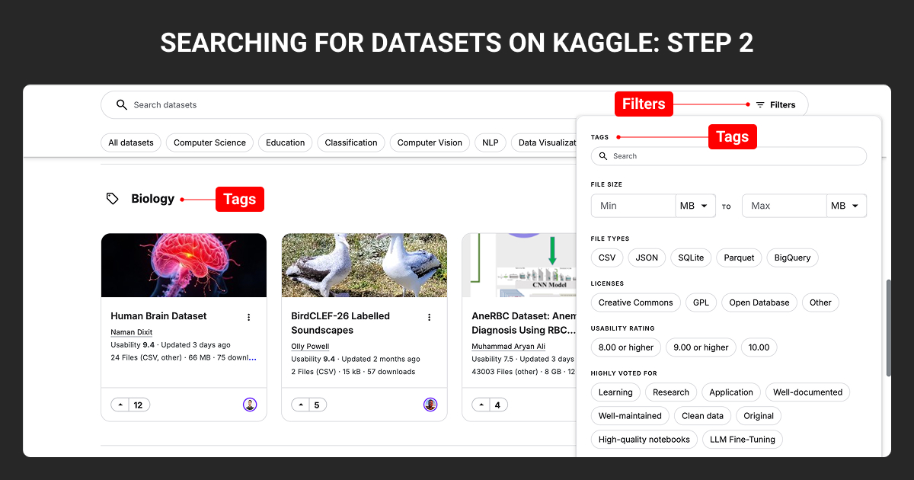Choose the Clean data highly voted filter
Image resolution: width=914 pixels, height=480 pixels.
pos(702,416)
